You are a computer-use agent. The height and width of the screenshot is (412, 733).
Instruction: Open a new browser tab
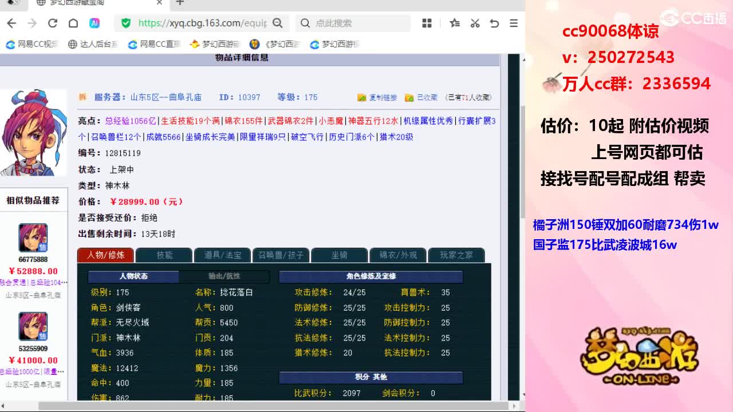click(x=180, y=3)
